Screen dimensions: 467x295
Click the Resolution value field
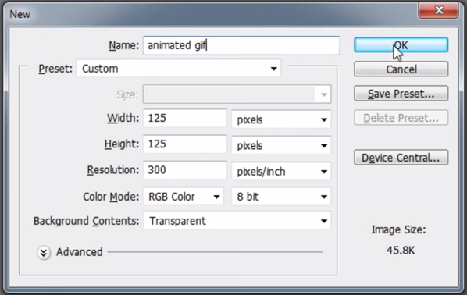point(185,170)
